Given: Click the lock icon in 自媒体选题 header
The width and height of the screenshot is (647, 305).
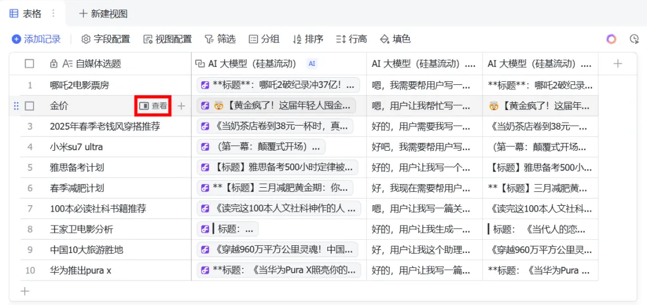Looking at the screenshot, I should [x=53, y=64].
